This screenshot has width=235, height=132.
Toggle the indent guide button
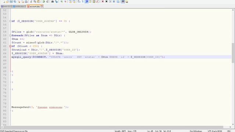point(87,1)
